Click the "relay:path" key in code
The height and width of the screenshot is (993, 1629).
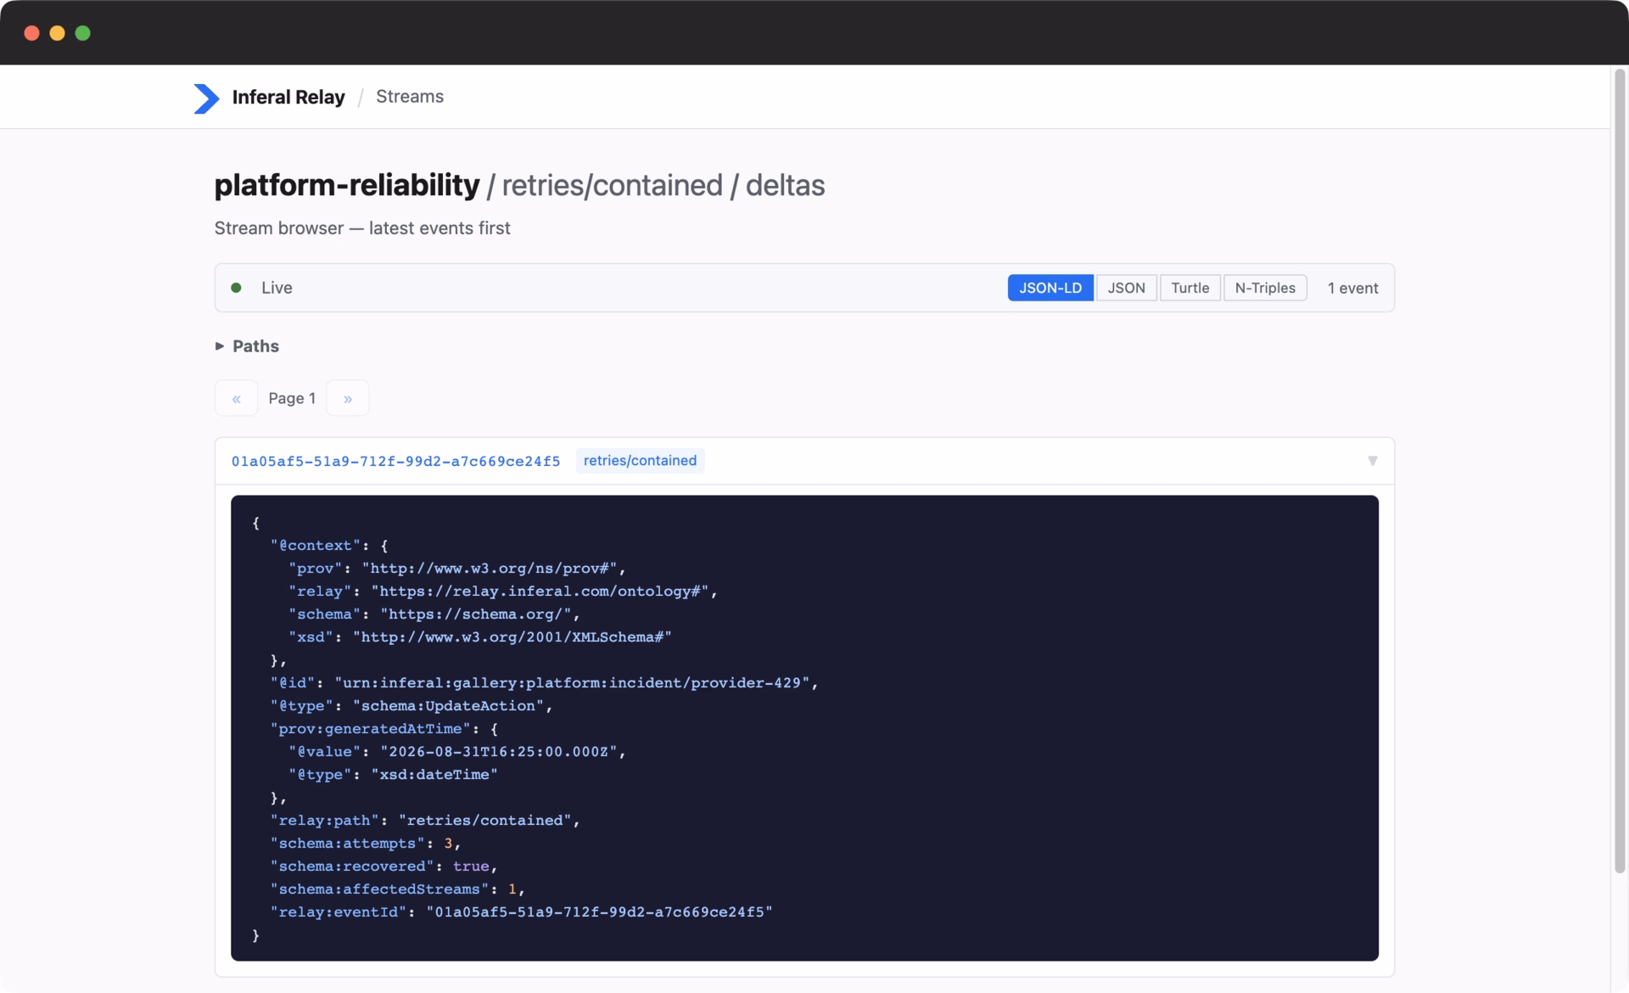324,821
